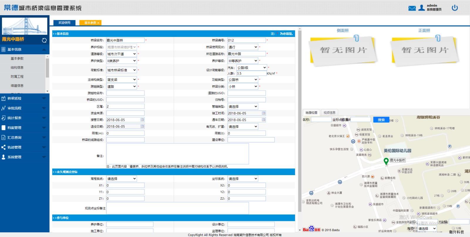Viewport: 470px width, 237px height.
Task: Collapse the 基本信息 sidebar section
Action: pyautogui.click(x=44, y=50)
